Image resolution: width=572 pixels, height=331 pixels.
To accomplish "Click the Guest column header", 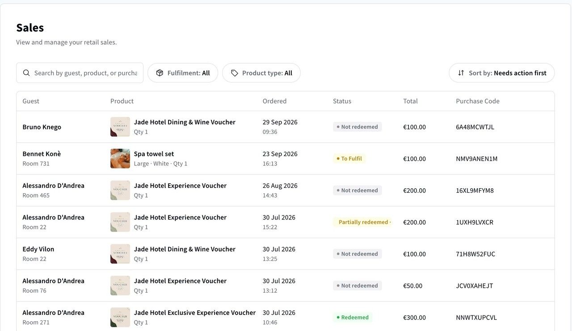I will (31, 101).
